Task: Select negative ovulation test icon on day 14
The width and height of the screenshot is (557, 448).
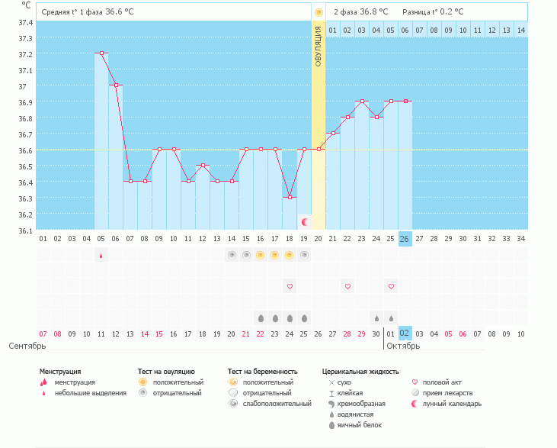Action: (x=232, y=255)
